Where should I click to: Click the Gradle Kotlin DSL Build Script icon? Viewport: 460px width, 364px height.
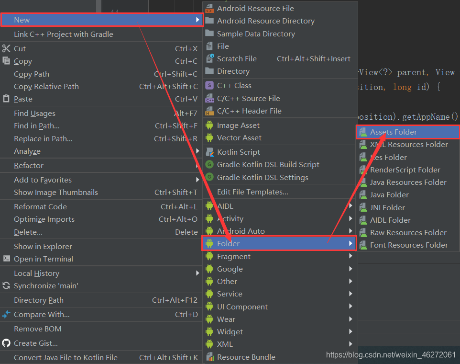[209, 164]
